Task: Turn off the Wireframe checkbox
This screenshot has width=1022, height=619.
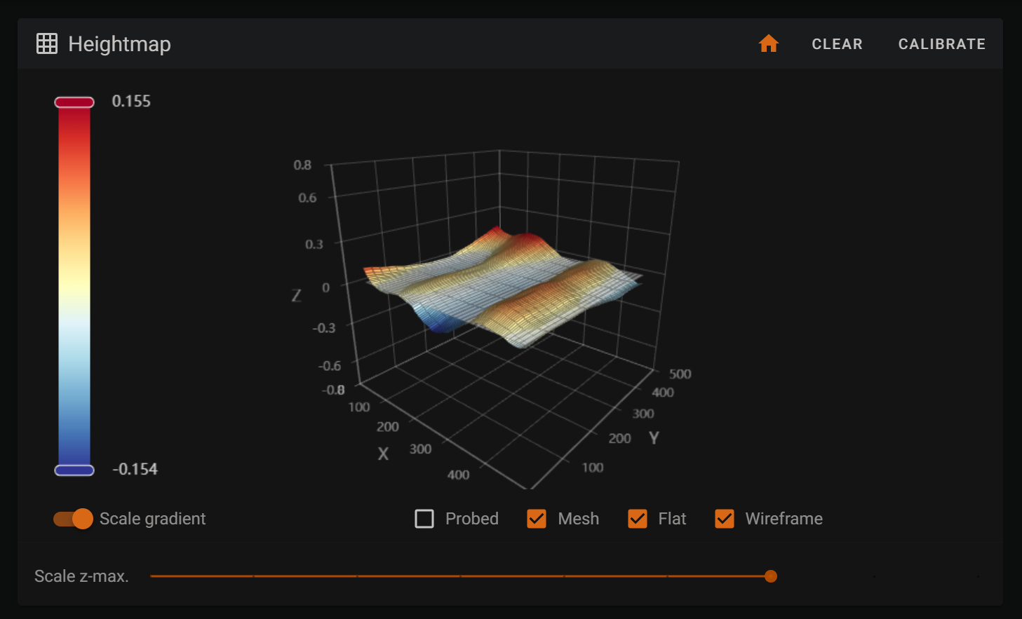Action: [x=725, y=519]
